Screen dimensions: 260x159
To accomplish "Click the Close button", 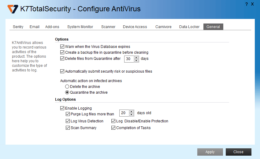I will click(238, 152).
